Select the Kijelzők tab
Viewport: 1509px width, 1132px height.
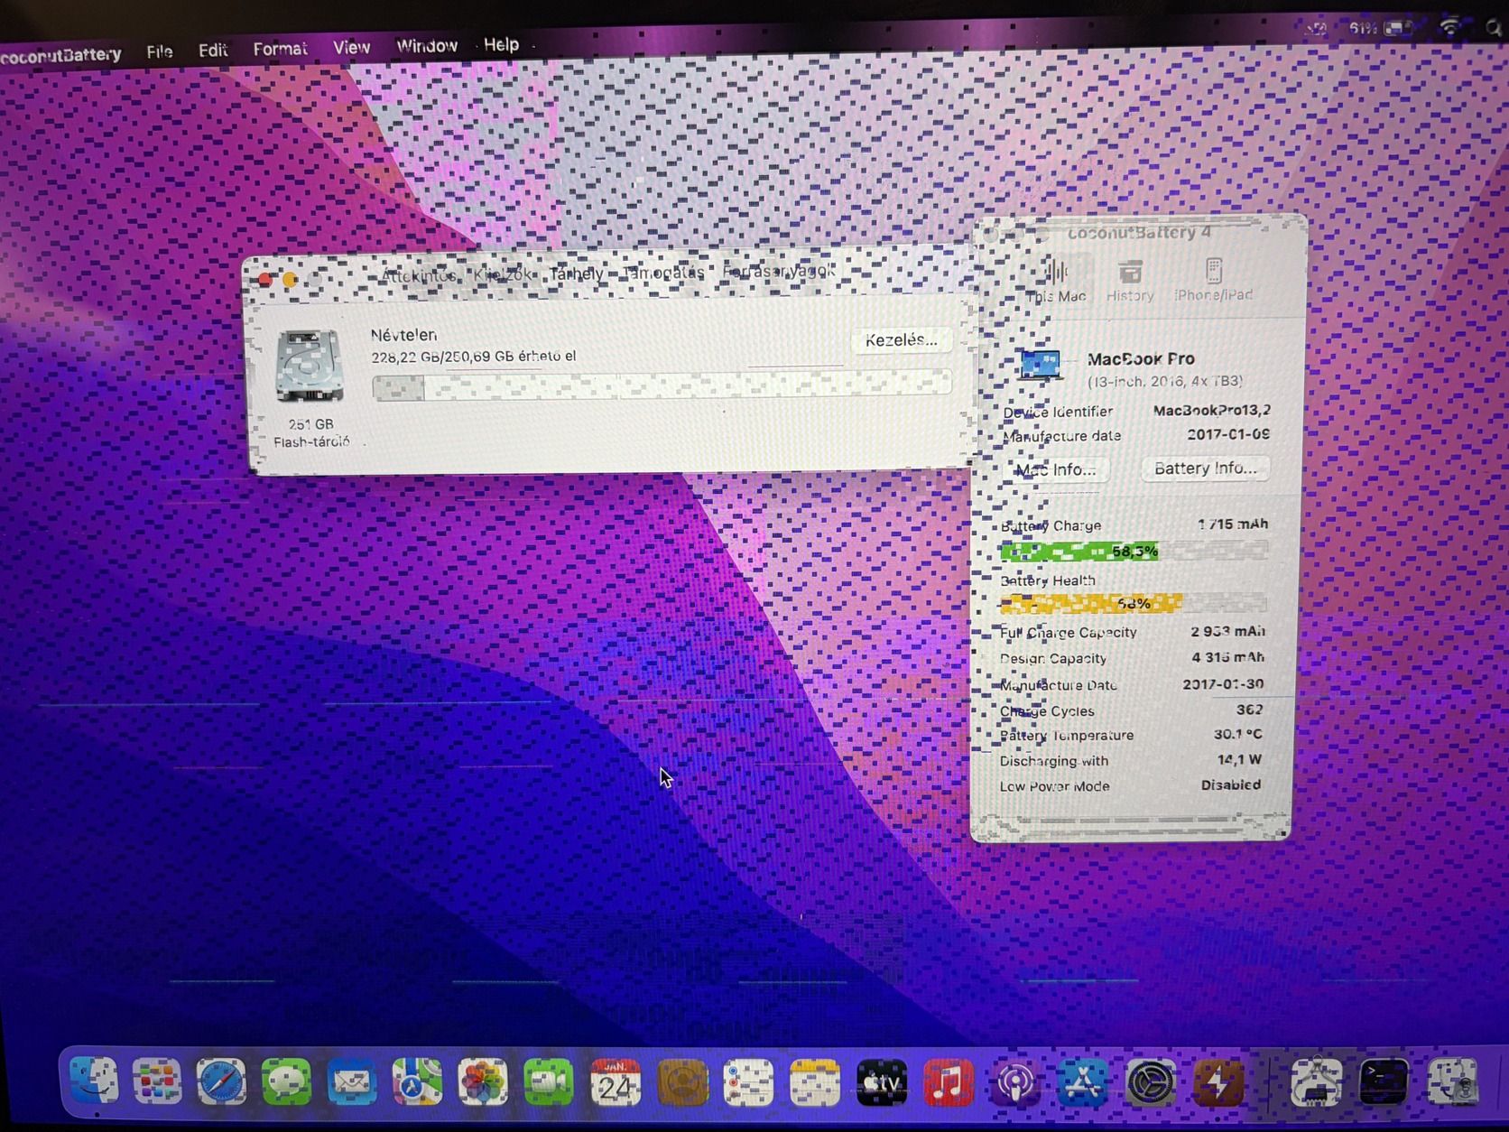click(x=503, y=274)
